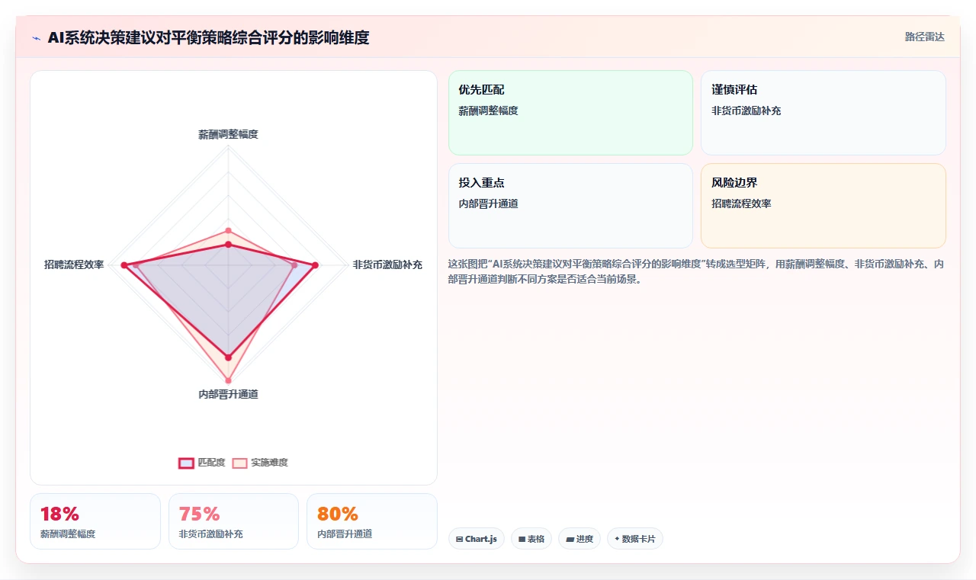Click the 数据卡片 tag icon
The width and height of the screenshot is (976, 580).
pyautogui.click(x=617, y=539)
